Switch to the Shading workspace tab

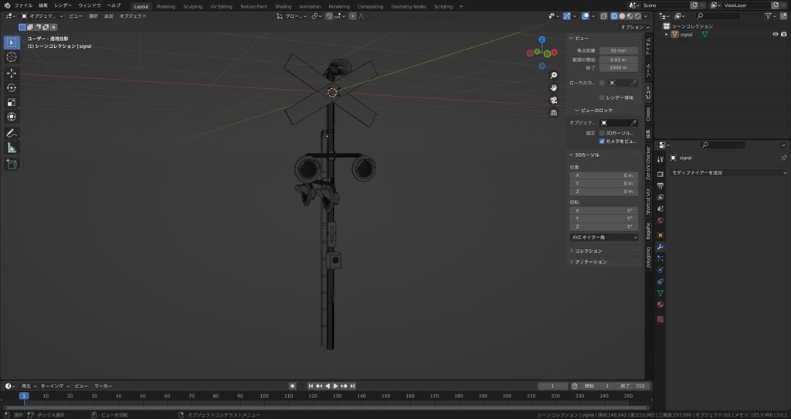click(x=283, y=6)
